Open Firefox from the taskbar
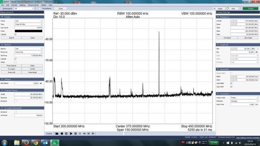 coord(26,143)
